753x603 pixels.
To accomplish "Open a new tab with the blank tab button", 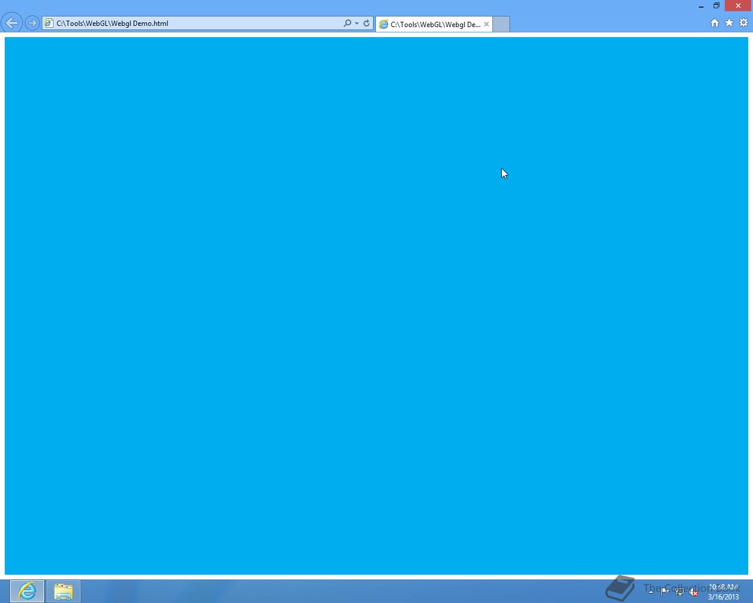I will click(501, 24).
